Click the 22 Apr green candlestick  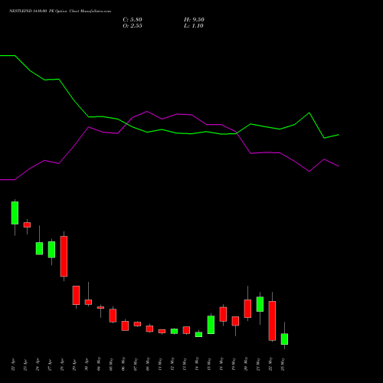15,213
